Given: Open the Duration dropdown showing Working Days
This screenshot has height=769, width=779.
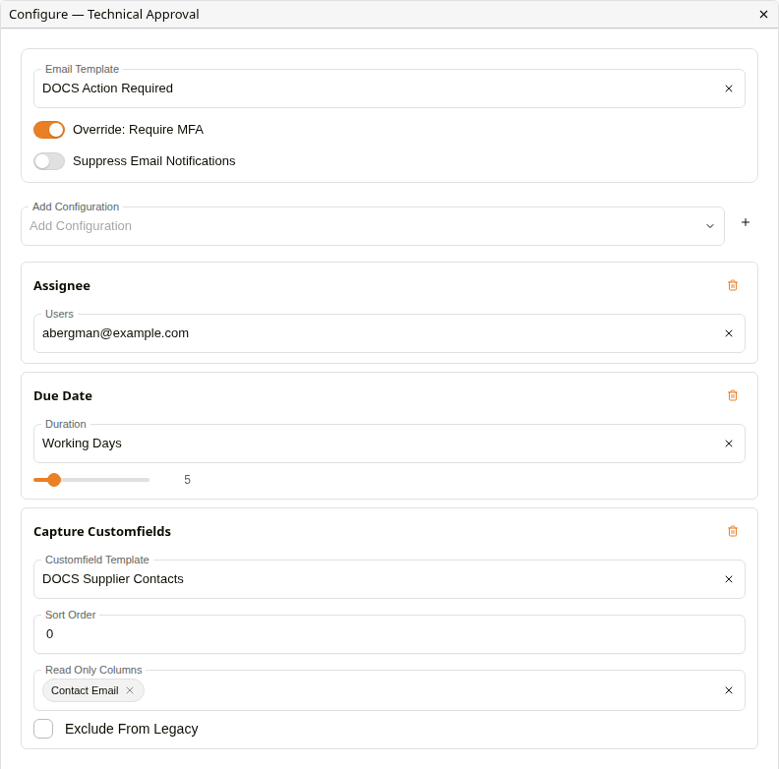Looking at the screenshot, I should (x=378, y=444).
